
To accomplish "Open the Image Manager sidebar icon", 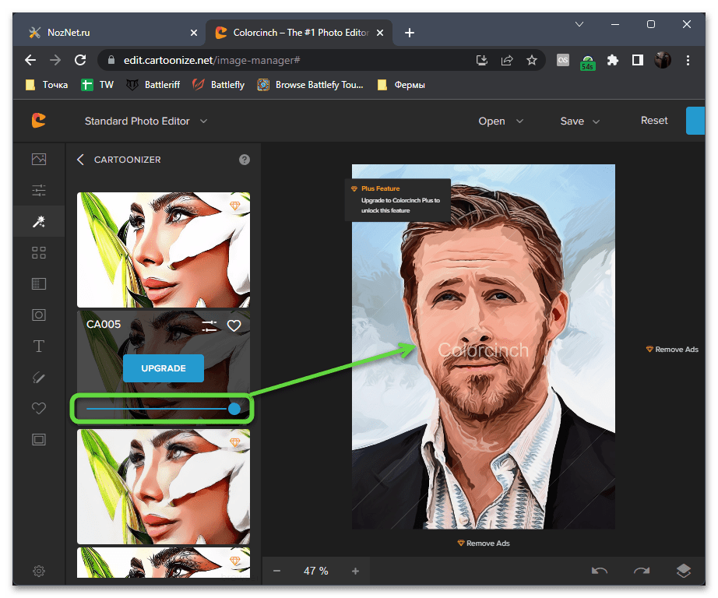I will [x=39, y=160].
